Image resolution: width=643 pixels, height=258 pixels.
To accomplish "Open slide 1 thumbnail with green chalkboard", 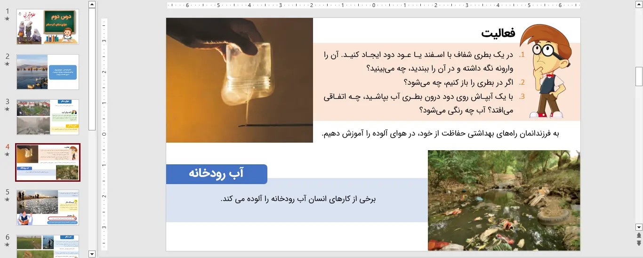I will [48, 27].
